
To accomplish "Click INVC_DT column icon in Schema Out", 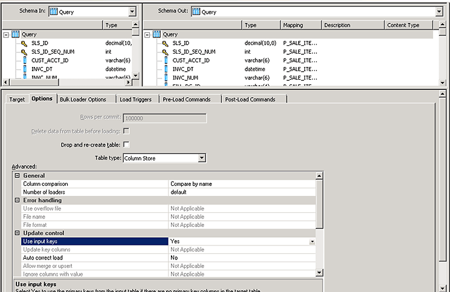I will tap(166, 69).
